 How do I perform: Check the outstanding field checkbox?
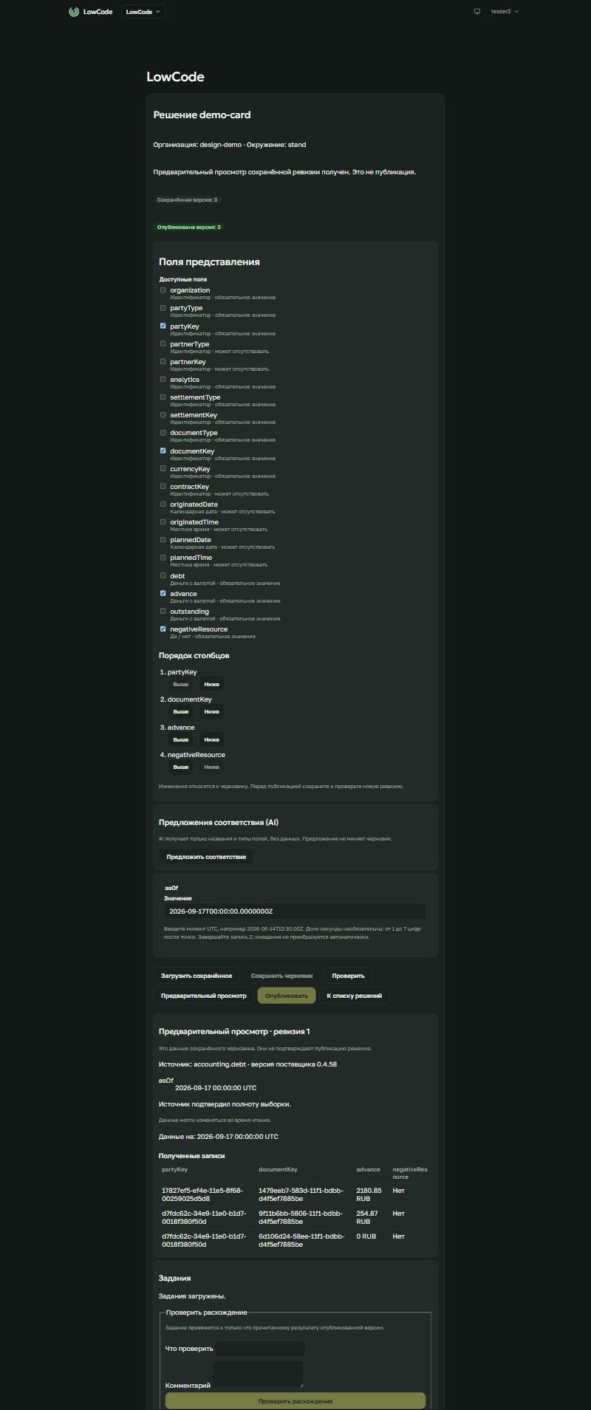point(163,611)
